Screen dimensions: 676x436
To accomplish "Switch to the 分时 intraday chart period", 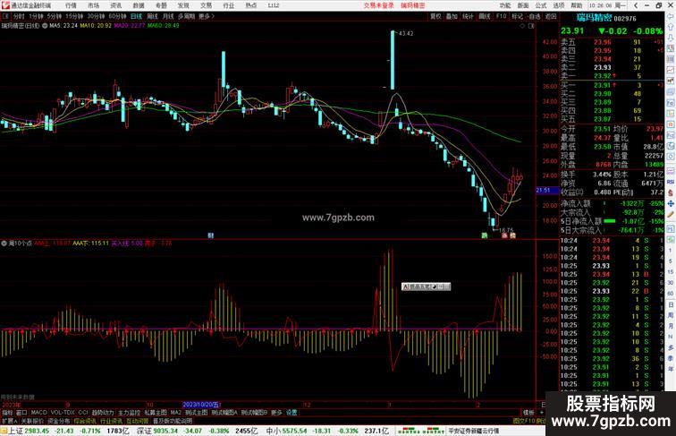I will pyautogui.click(x=19, y=16).
